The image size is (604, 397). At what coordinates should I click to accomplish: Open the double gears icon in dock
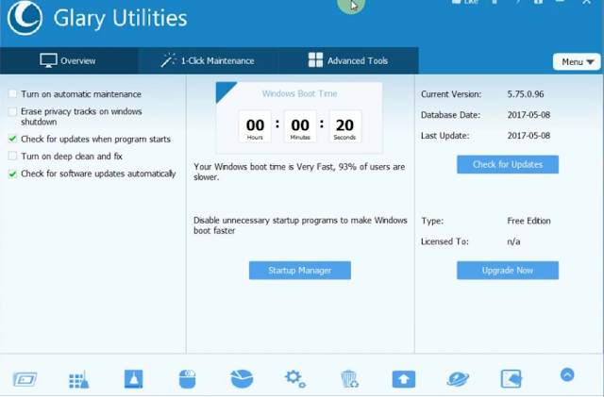[x=295, y=379]
